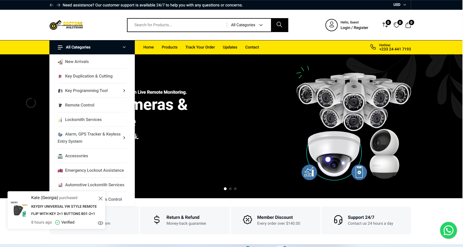463x247 pixels.
Task: Open Accessories category link
Action: coord(76,156)
